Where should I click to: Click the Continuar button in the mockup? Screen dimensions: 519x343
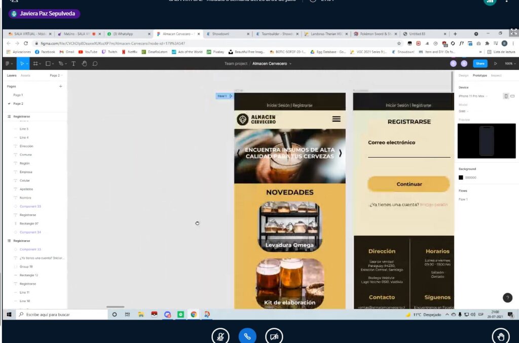(x=409, y=184)
